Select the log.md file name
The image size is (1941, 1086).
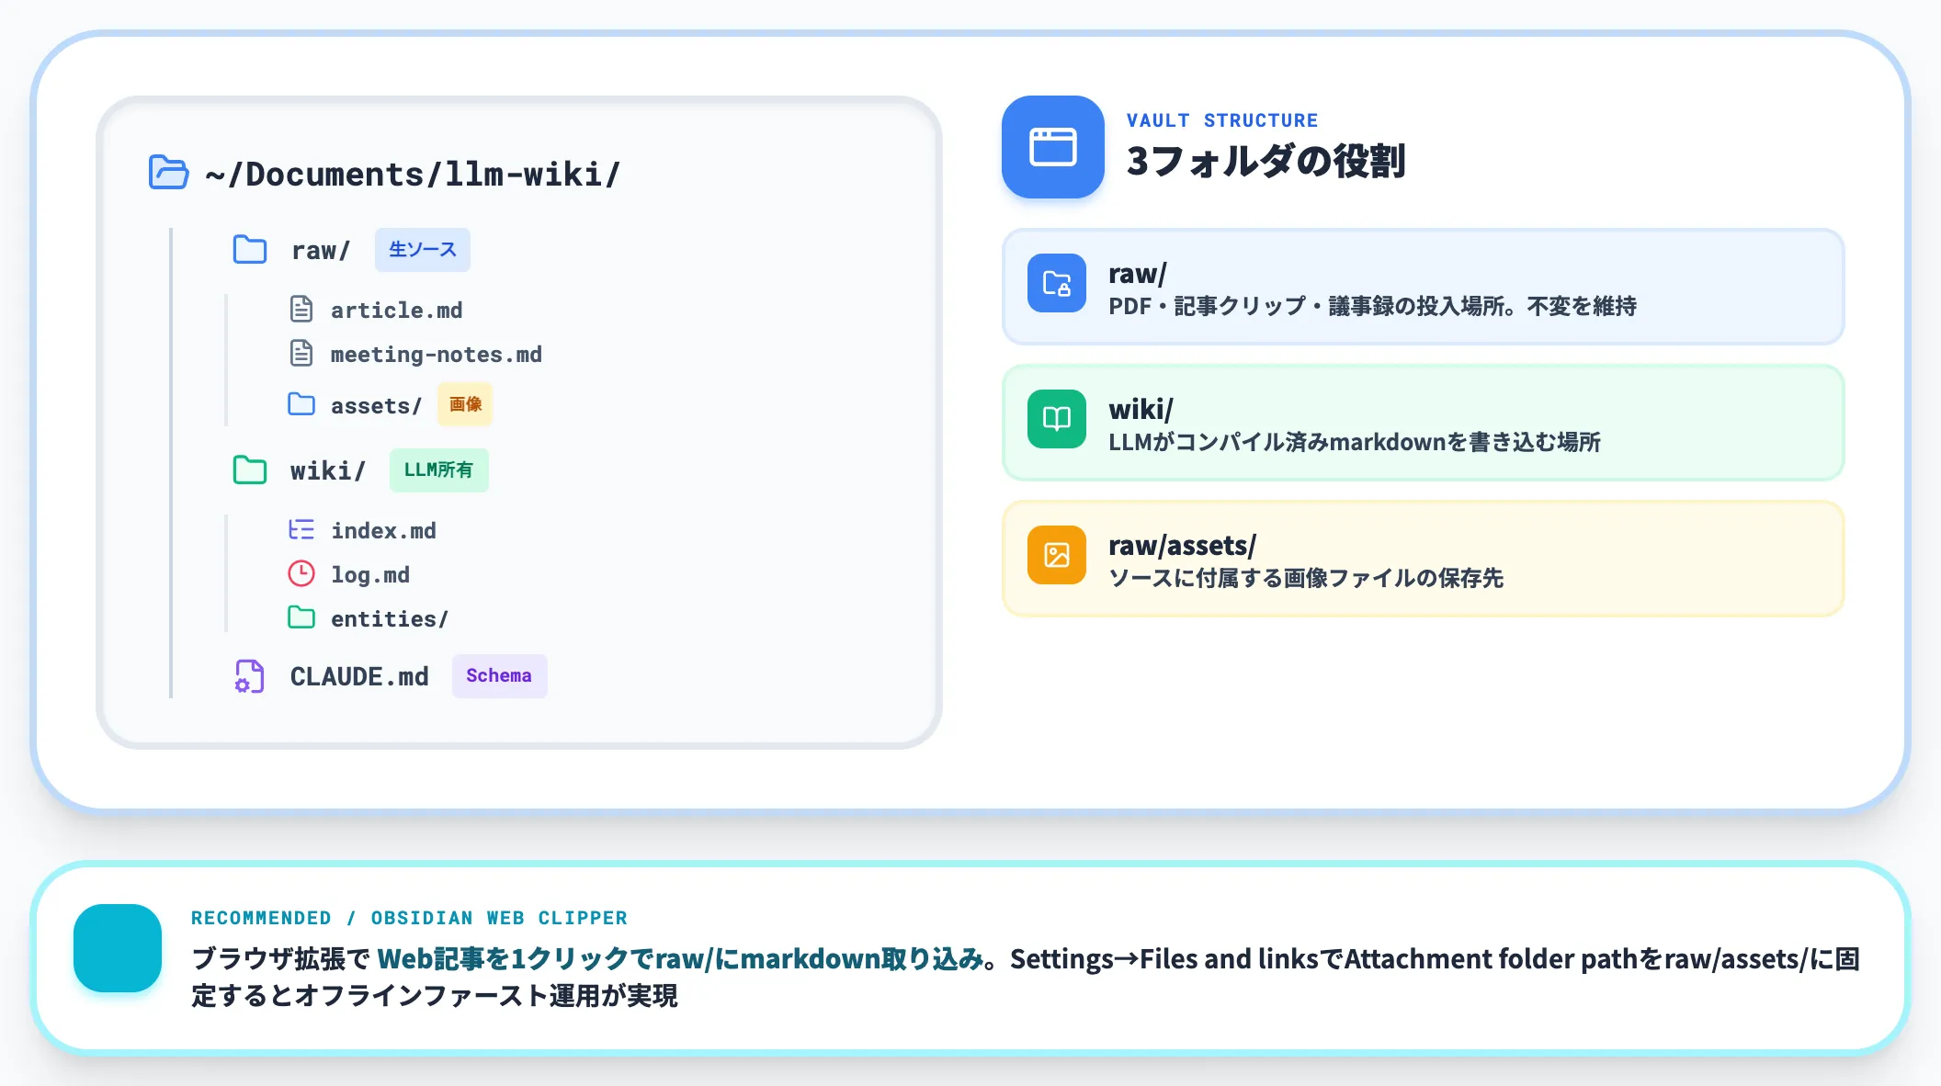tap(370, 574)
